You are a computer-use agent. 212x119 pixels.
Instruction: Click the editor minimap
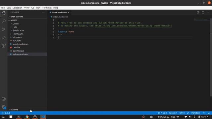point(201,20)
